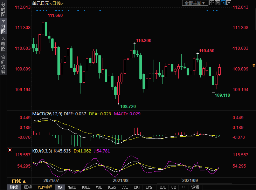The image size is (256, 190).
Task: Click the >> more indicators arrow
Action: point(183,187)
